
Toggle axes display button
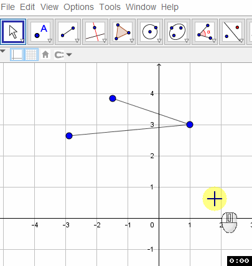[x=17, y=55]
